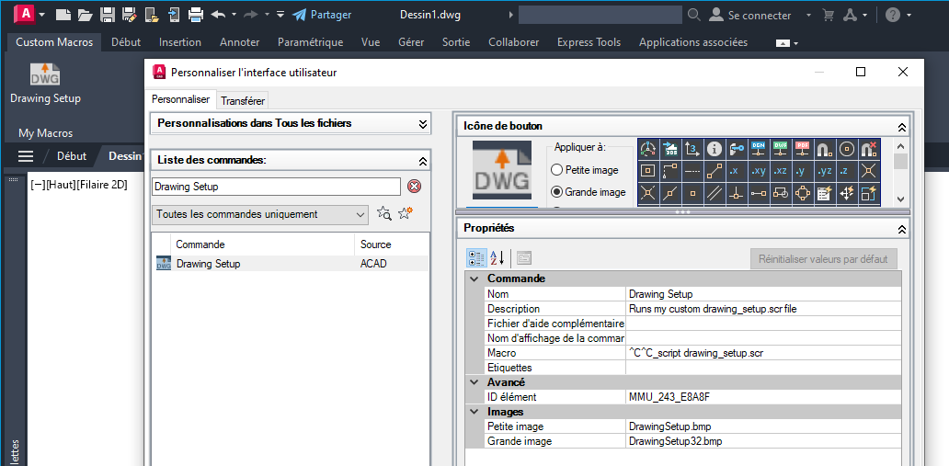Click the Partager share button
949x466 pixels.
click(x=321, y=15)
